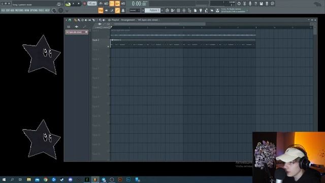Show the Playlist view icon
325x183 pixels.
coord(167,10)
